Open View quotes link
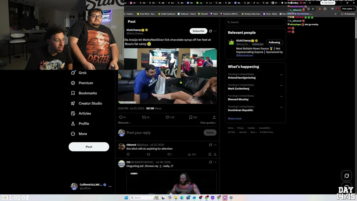The image size is (357, 201). pos(208,123)
